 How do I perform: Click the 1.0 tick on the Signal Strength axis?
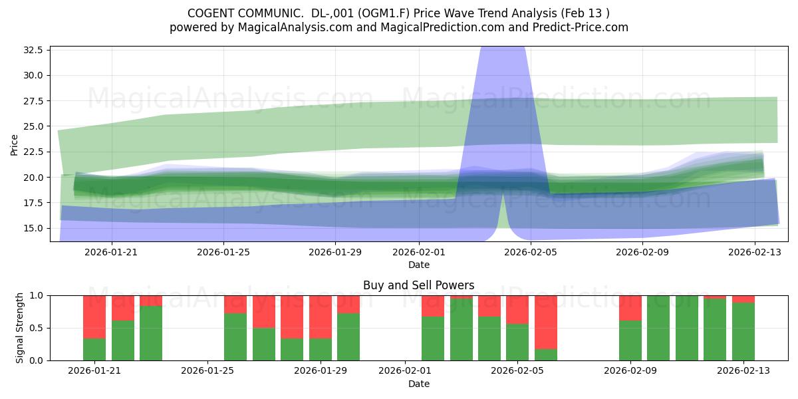[x=37, y=295]
